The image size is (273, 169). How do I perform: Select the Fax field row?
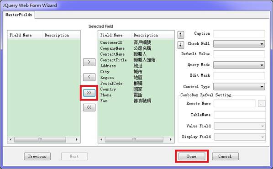pyautogui.click(x=136, y=100)
